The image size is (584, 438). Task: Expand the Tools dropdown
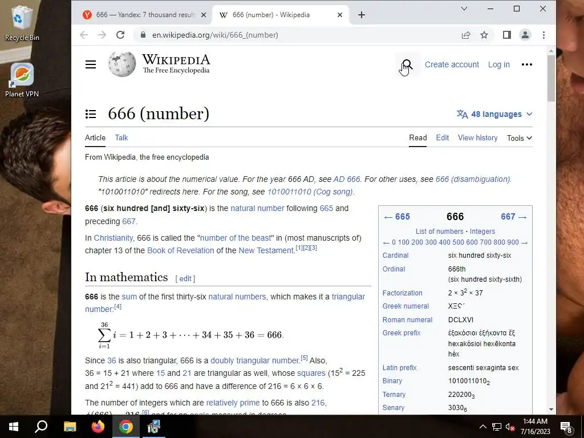[x=519, y=138]
